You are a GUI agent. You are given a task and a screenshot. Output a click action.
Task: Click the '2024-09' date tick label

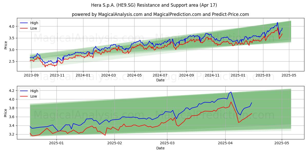coord(186,76)
